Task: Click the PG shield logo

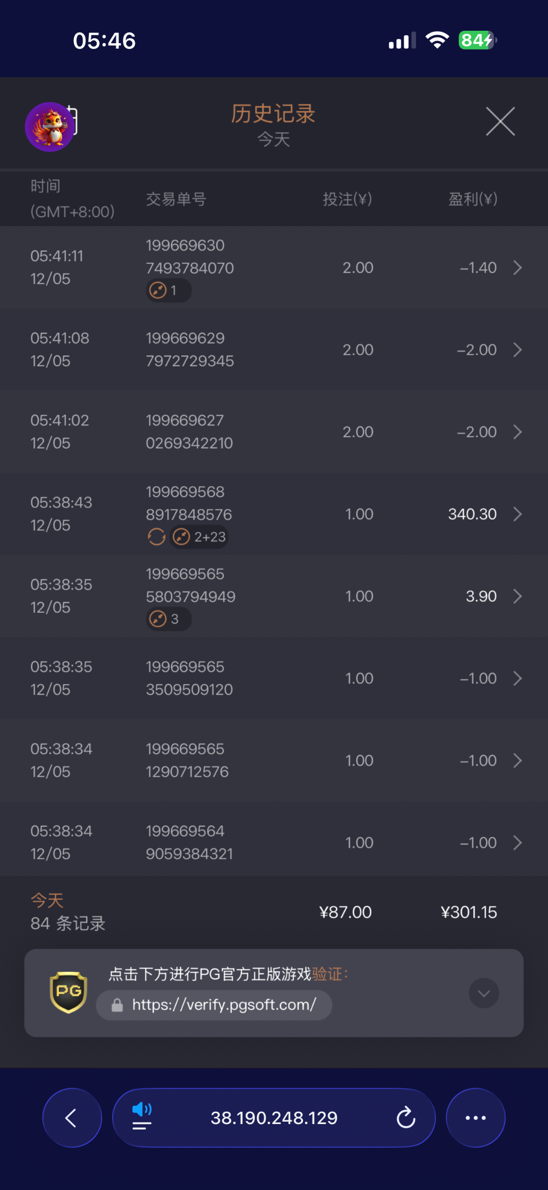Action: (x=68, y=992)
